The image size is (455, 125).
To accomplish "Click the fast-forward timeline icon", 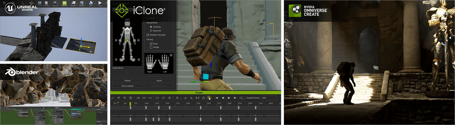I will pyautogui.click(x=229, y=98).
